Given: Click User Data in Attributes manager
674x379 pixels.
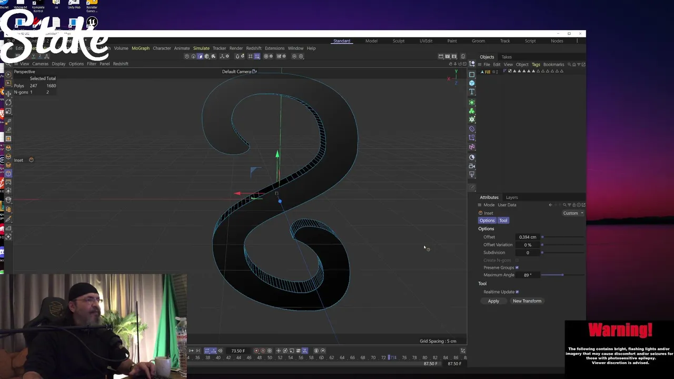Looking at the screenshot, I should (507, 205).
